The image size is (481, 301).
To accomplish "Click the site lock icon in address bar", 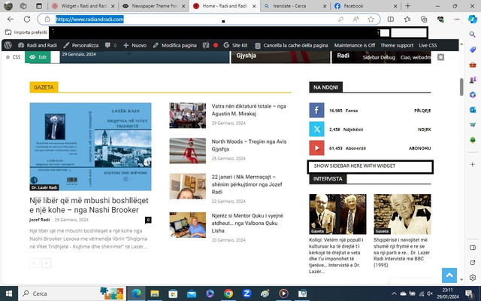I will tap(47, 19).
